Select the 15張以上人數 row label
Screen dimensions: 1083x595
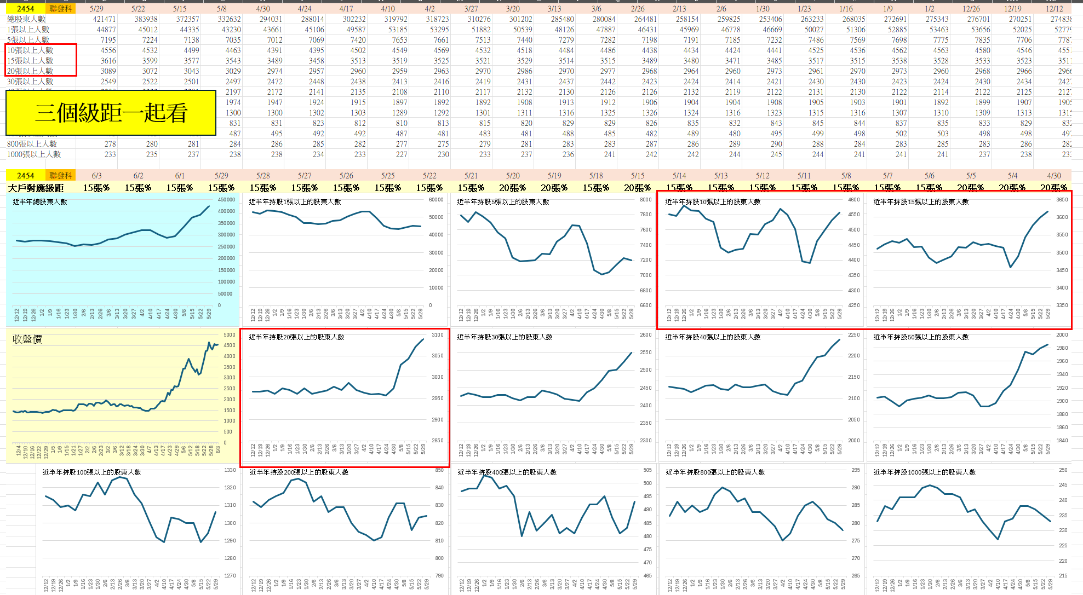(30, 61)
